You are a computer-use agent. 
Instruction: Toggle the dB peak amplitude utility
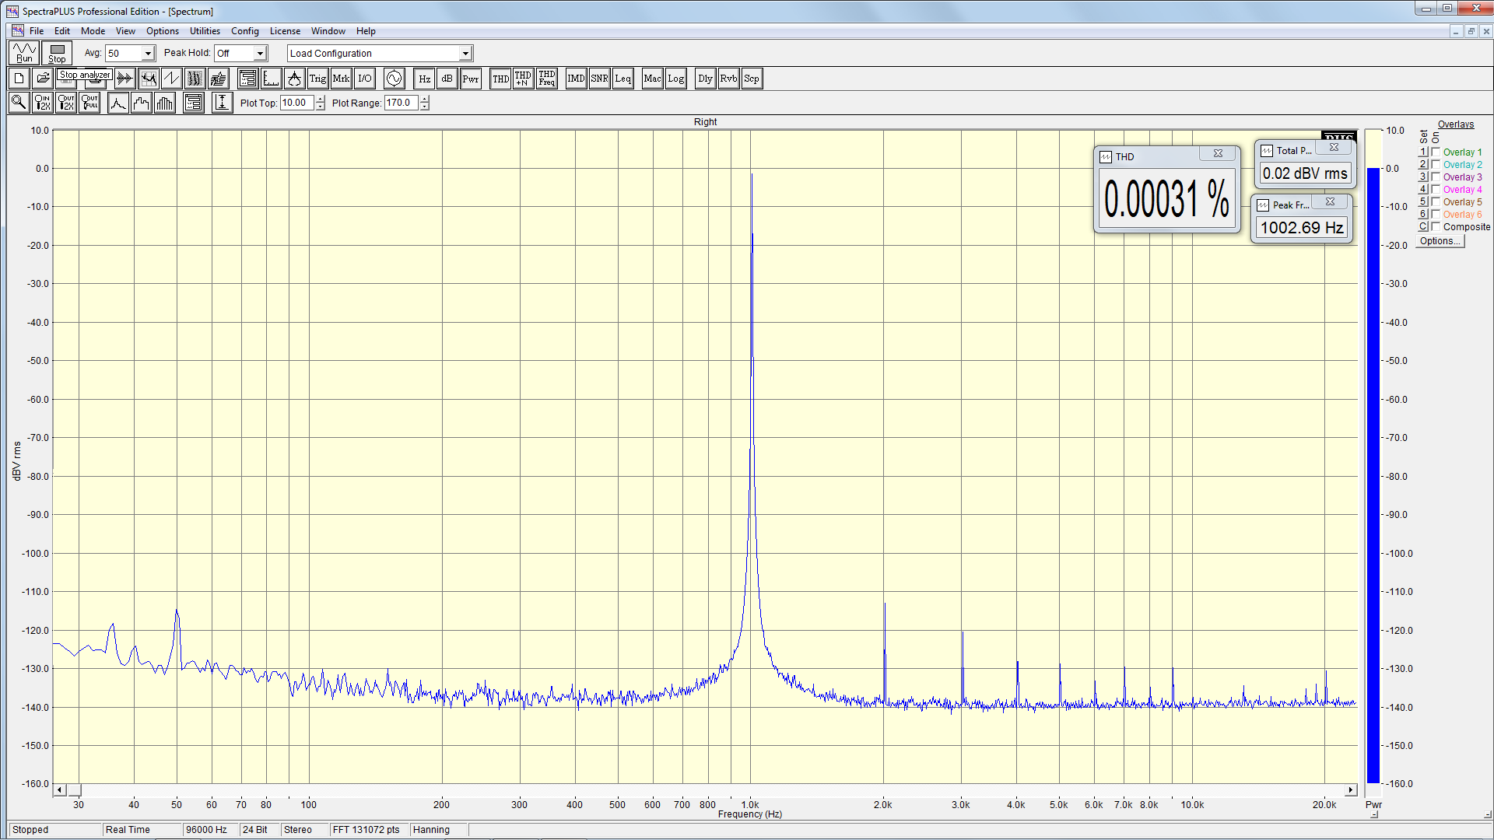tap(447, 79)
